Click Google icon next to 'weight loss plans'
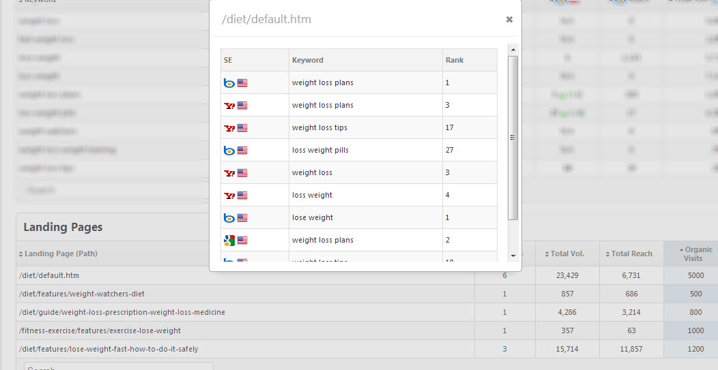 point(229,240)
